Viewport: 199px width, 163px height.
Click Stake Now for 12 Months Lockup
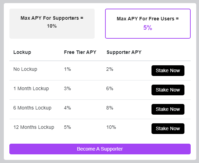pyautogui.click(x=168, y=128)
